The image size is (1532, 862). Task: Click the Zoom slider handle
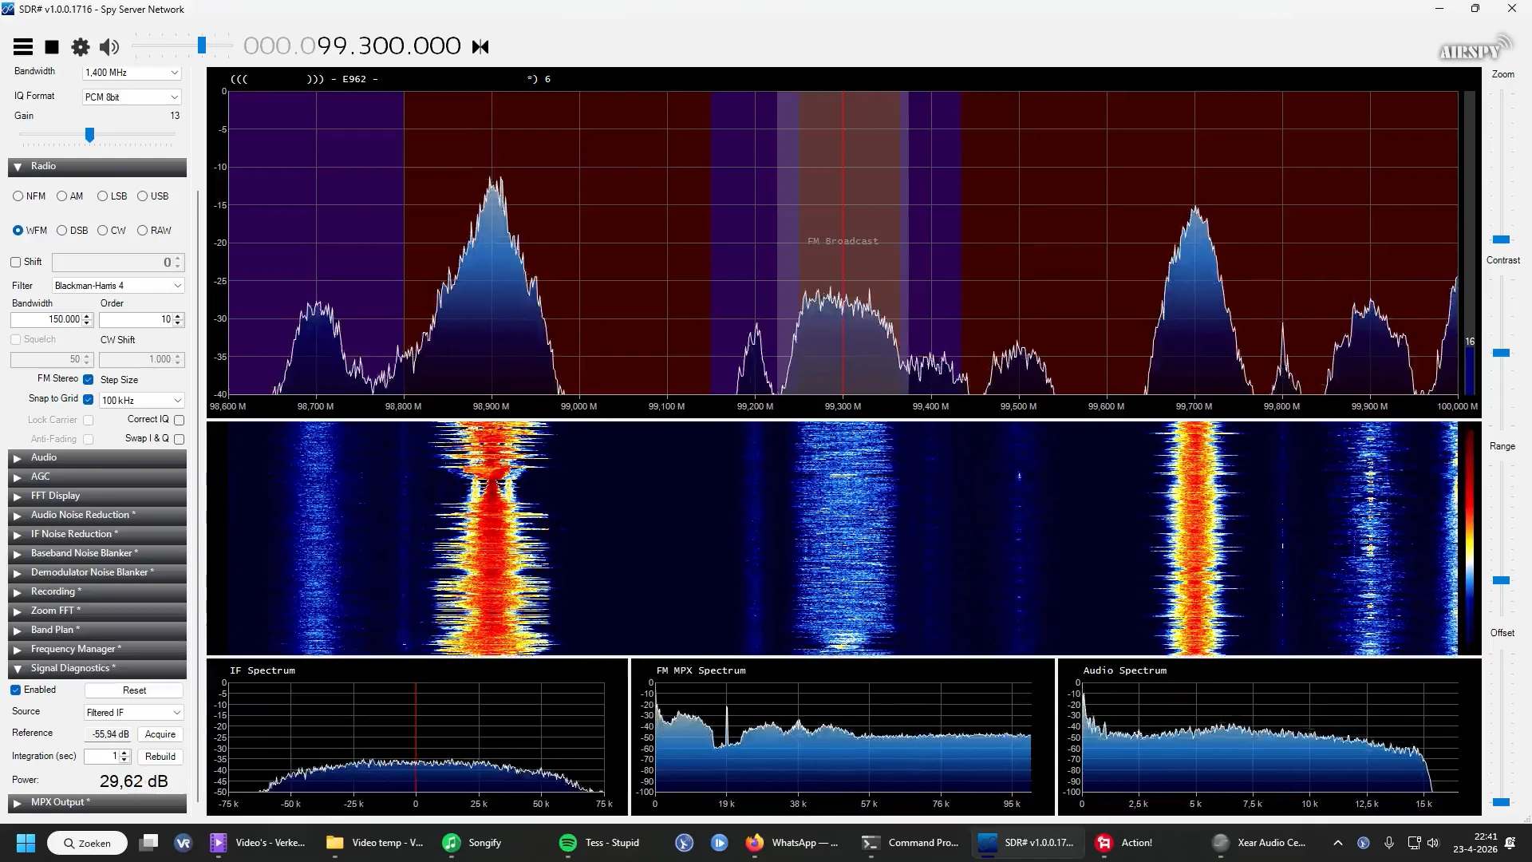(x=1501, y=239)
